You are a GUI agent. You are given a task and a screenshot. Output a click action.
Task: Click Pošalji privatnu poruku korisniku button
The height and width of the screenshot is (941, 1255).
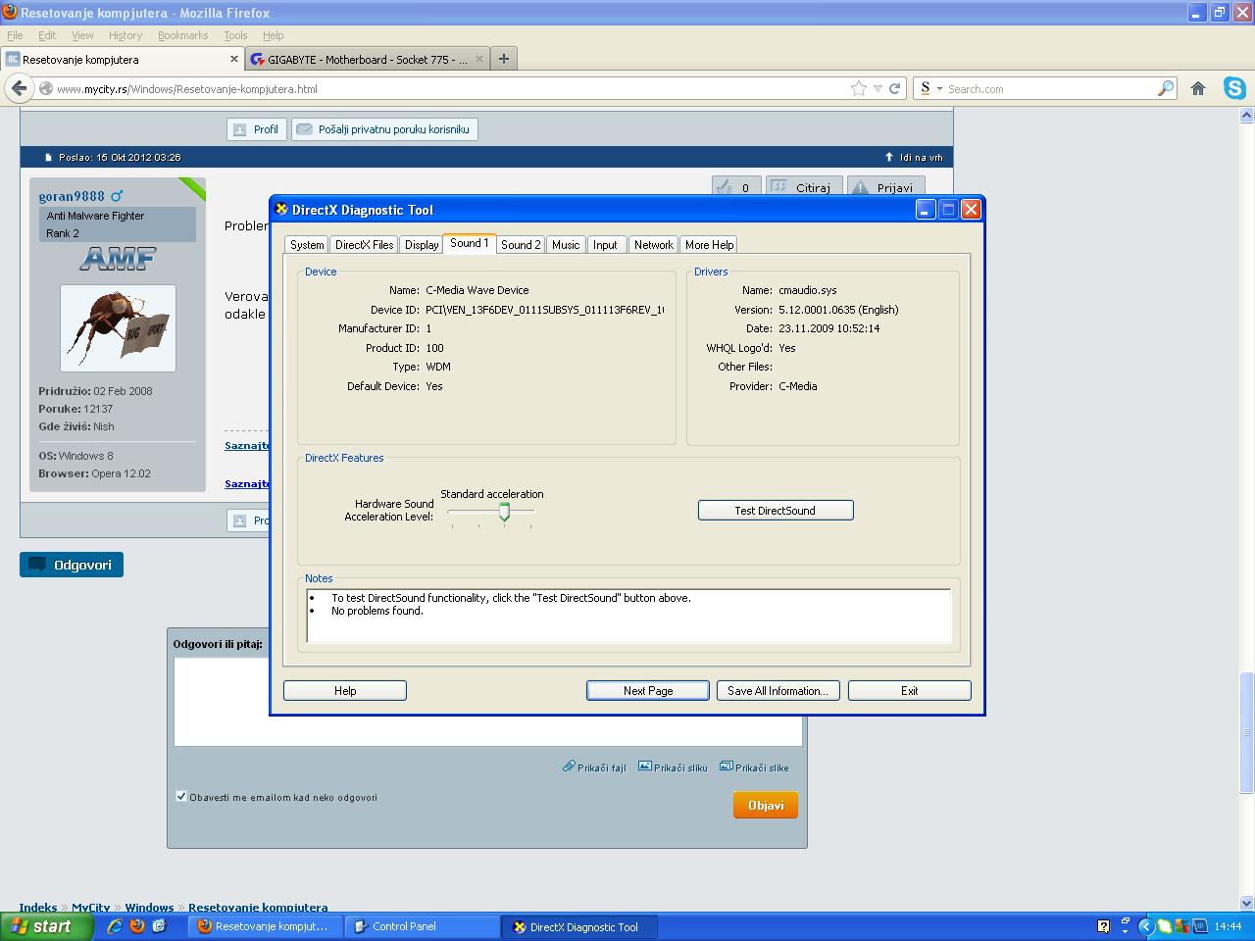tap(384, 129)
